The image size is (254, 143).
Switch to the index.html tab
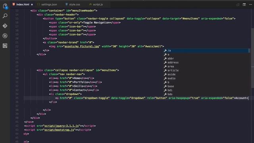[x=23, y=4]
